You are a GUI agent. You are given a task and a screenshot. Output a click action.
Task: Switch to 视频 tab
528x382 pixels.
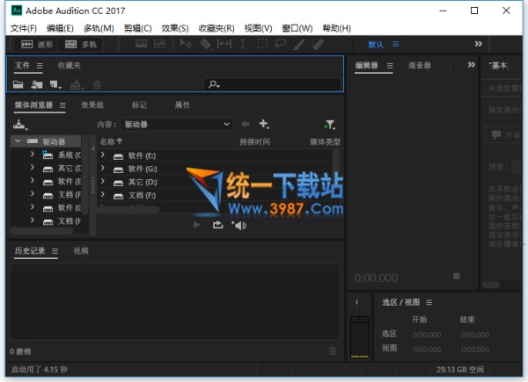click(81, 251)
